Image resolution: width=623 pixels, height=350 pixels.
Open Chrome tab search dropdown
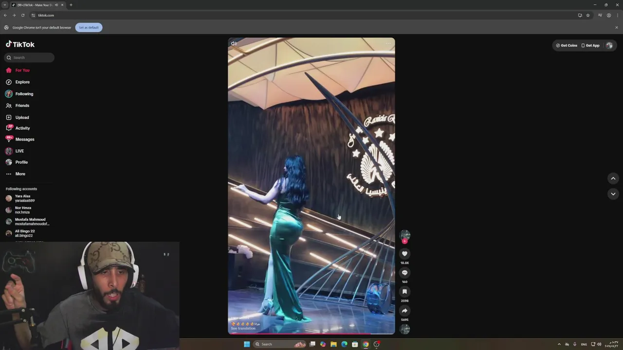click(x=5, y=5)
